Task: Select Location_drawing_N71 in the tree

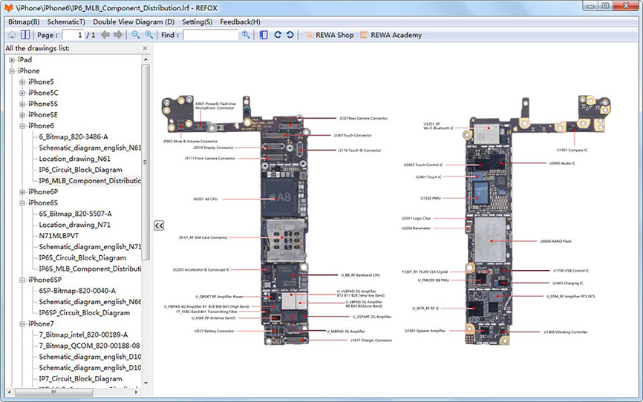Action: click(x=75, y=225)
